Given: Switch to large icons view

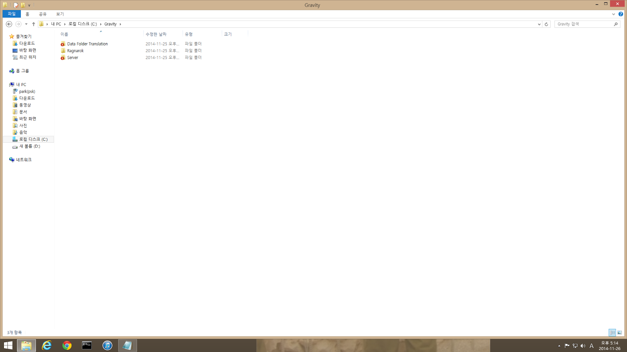Looking at the screenshot, I should tap(620, 332).
